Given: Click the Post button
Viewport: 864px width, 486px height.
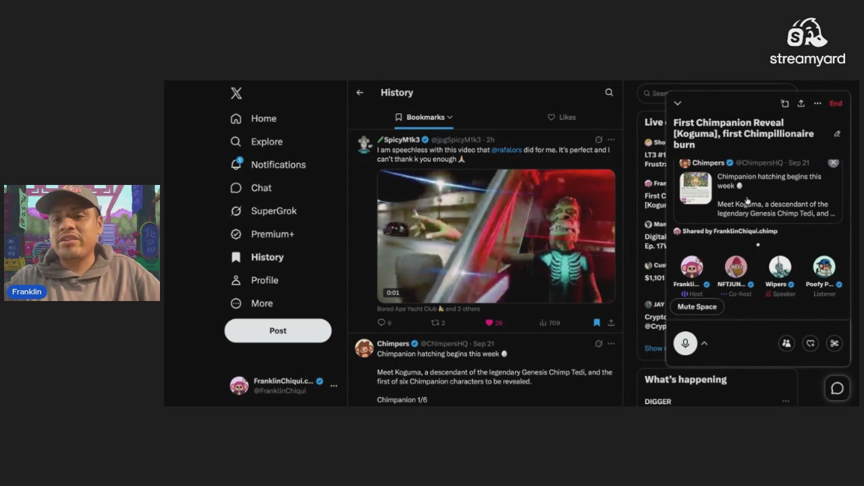Looking at the screenshot, I should click(x=278, y=331).
